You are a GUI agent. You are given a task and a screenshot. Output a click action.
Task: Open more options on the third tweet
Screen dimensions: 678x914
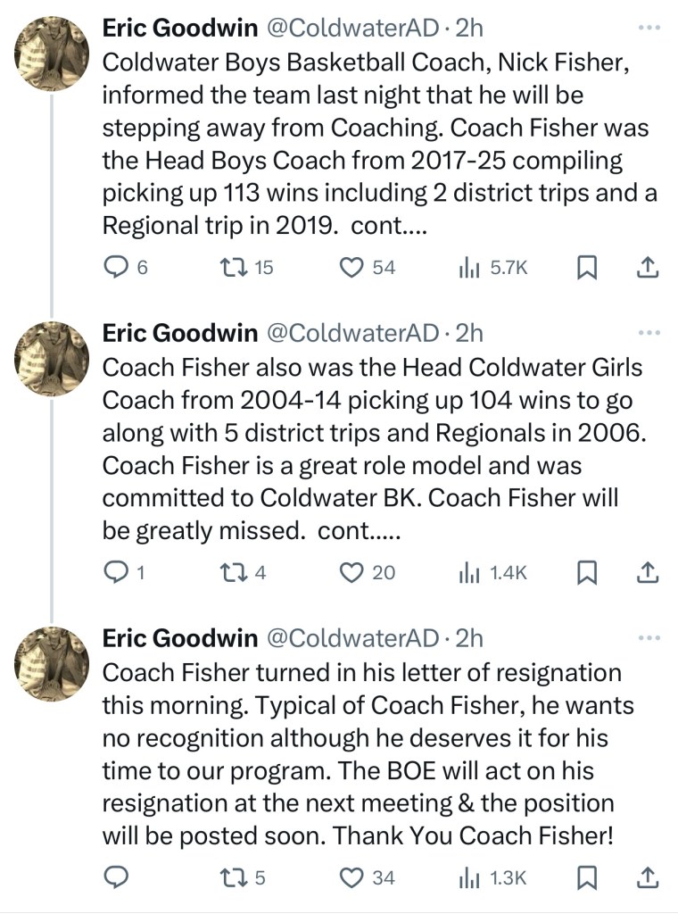[649, 638]
